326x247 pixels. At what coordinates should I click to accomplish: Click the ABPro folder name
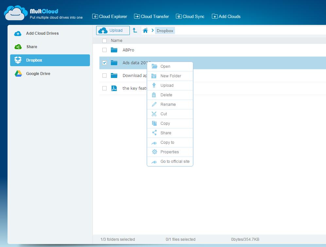pyautogui.click(x=128, y=50)
